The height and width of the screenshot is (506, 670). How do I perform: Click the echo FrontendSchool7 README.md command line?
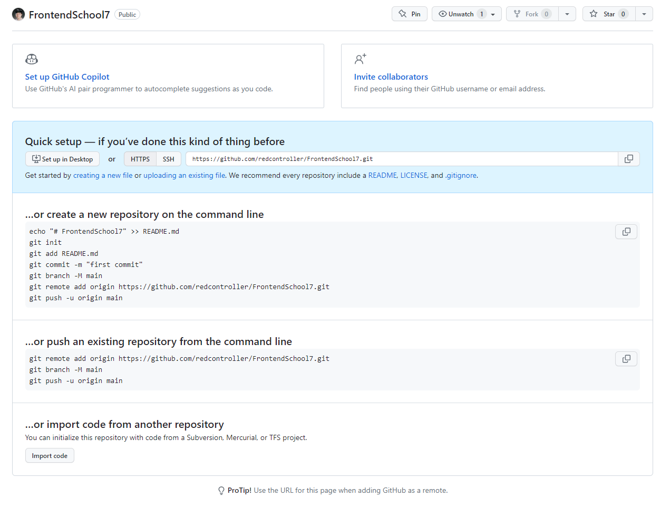[x=104, y=232]
